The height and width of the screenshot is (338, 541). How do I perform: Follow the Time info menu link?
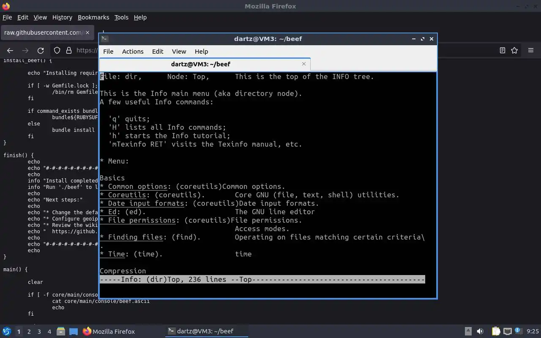116,254
